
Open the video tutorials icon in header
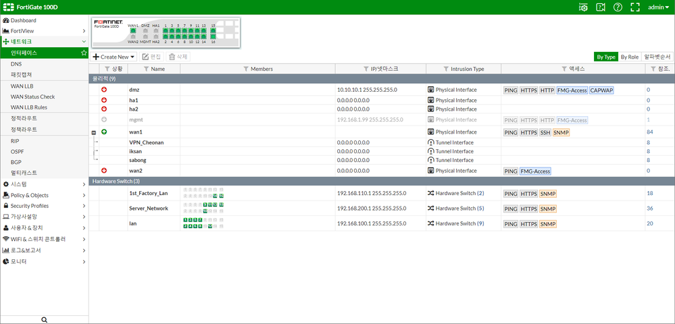coord(601,7)
